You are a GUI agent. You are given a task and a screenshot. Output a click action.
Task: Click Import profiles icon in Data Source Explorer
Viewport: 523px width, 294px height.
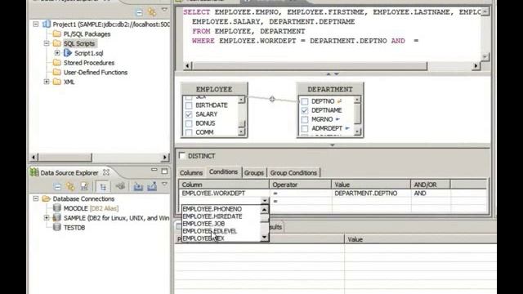click(x=138, y=186)
